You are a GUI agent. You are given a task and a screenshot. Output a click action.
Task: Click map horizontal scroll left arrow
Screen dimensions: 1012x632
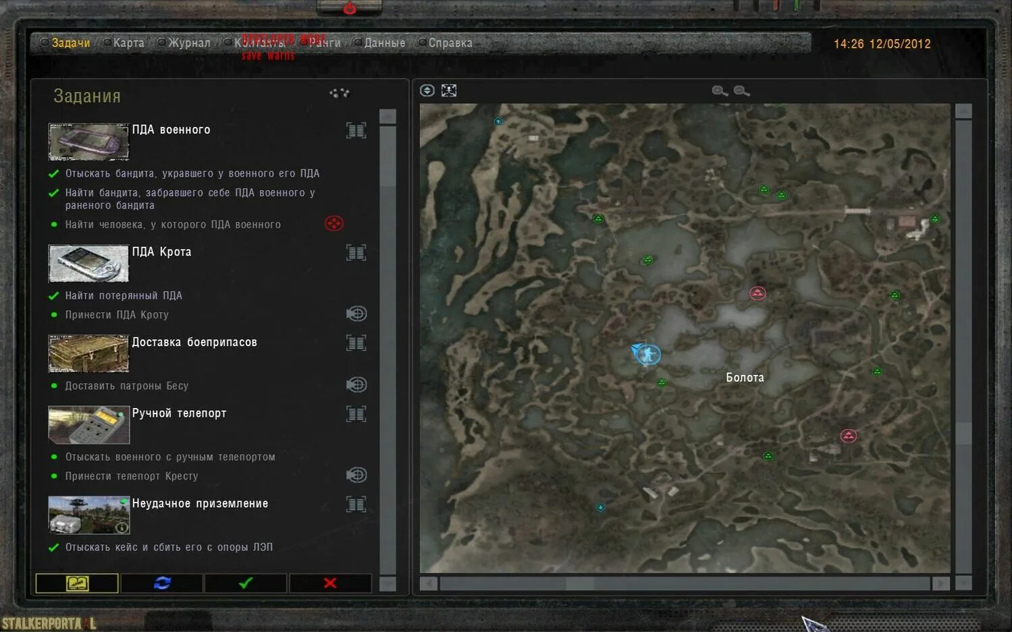click(428, 583)
